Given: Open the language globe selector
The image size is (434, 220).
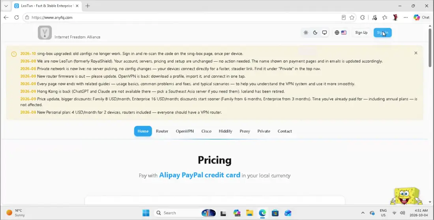Looking at the screenshot, I should coord(337,33).
